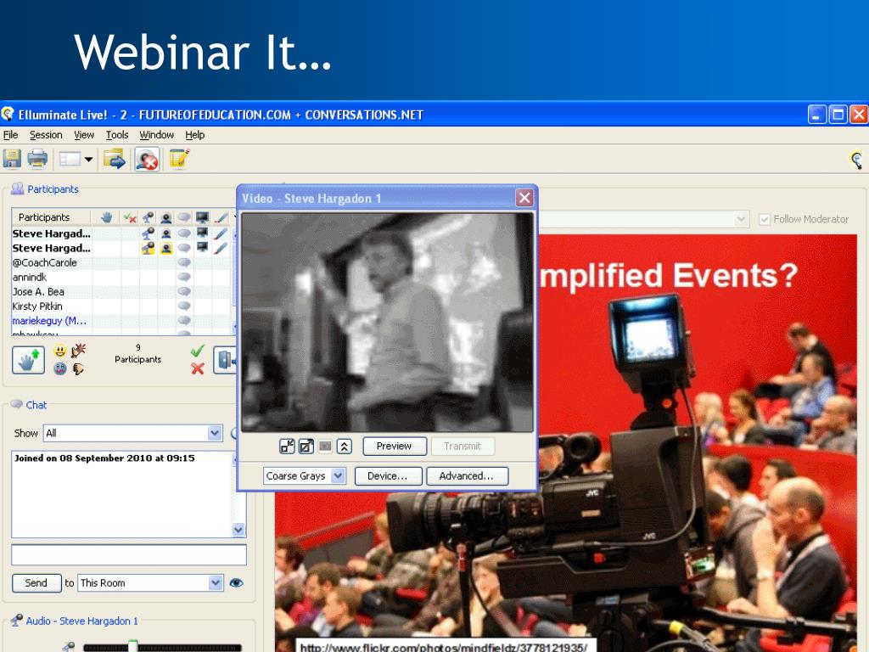Open the Notes icon in toolbar
The width and height of the screenshot is (869, 652).
coord(179,159)
